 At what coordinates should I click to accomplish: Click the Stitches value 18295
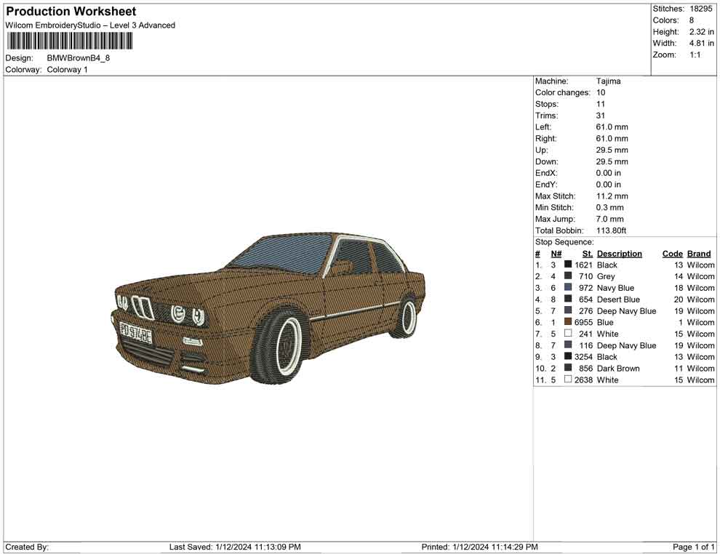point(700,9)
